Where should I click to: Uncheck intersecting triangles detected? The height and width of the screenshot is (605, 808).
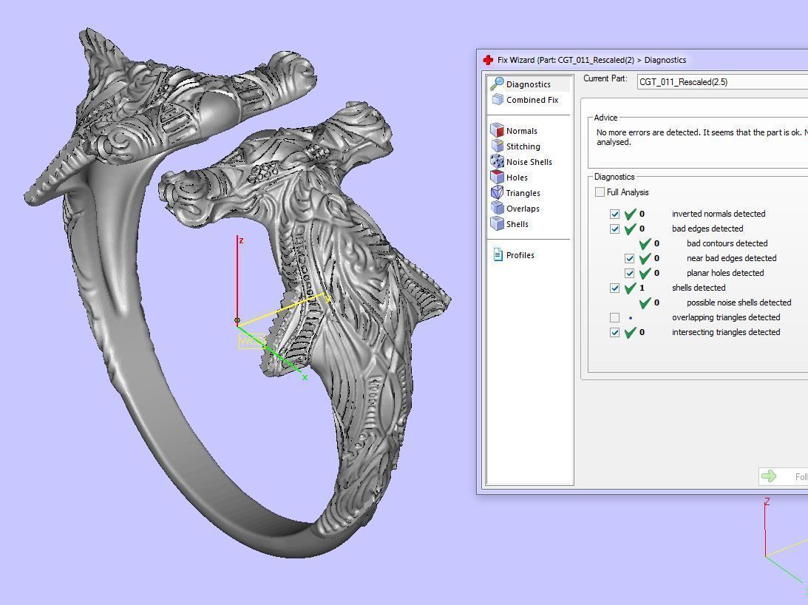tap(615, 332)
